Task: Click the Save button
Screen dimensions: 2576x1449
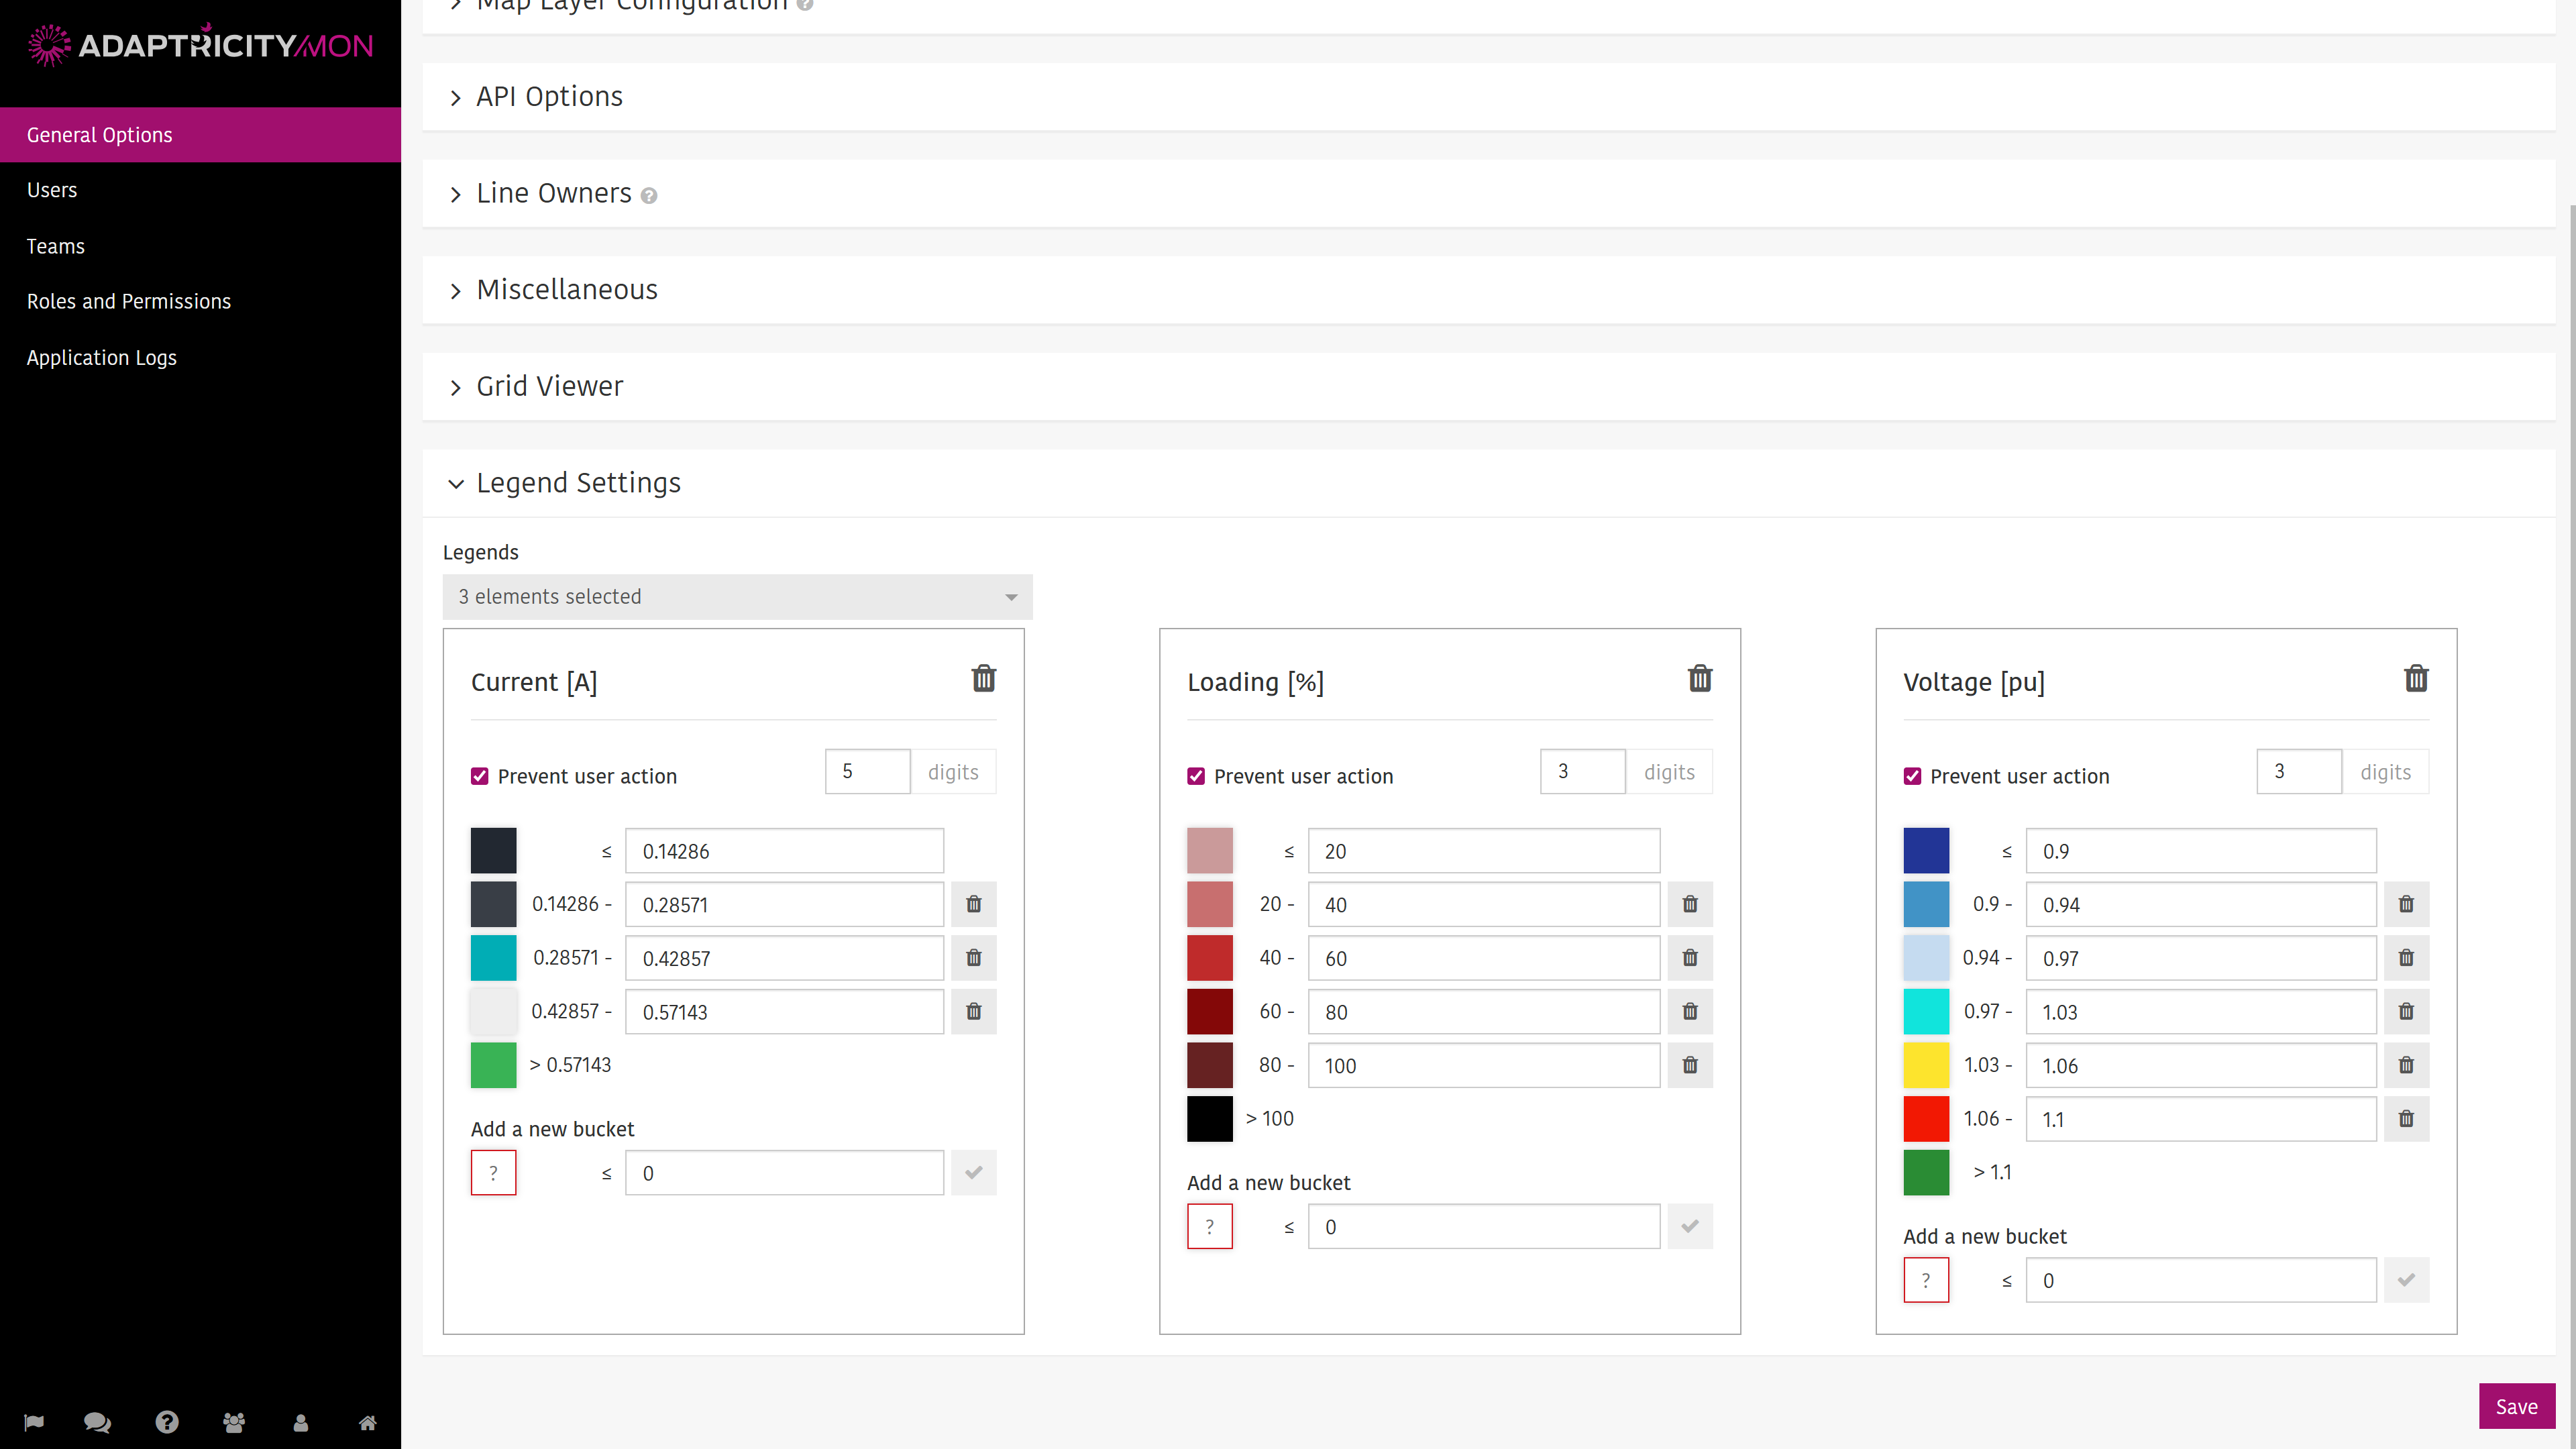Action: [2516, 1406]
